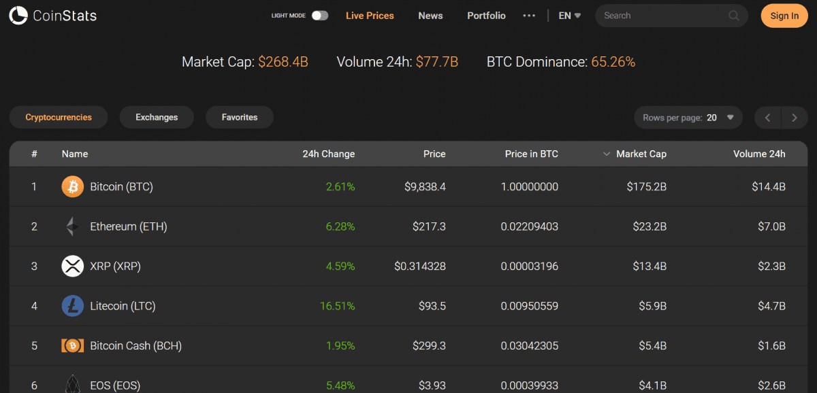Viewport: 817px width, 393px height.
Task: Click the Bitcoin Cash coin icon
Action: click(x=73, y=345)
